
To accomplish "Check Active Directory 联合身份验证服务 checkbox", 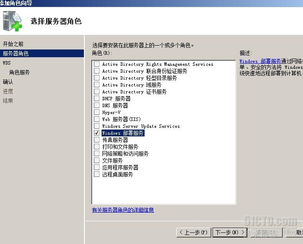I will [96, 71].
